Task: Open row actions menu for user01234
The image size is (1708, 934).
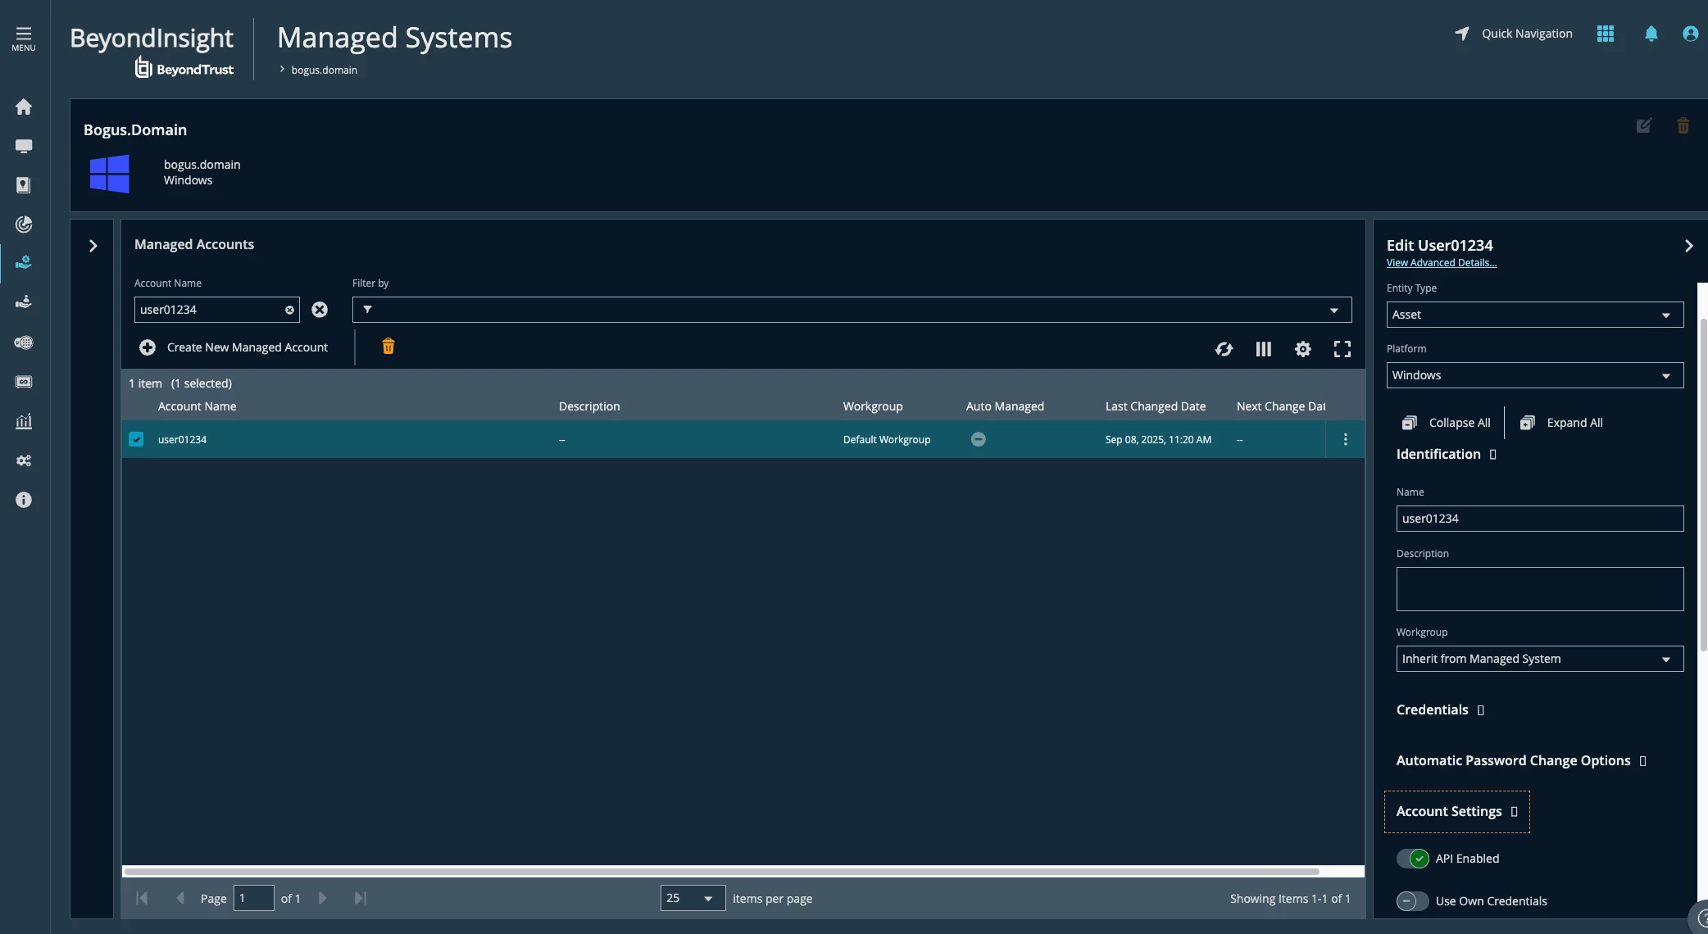Action: (1345, 439)
